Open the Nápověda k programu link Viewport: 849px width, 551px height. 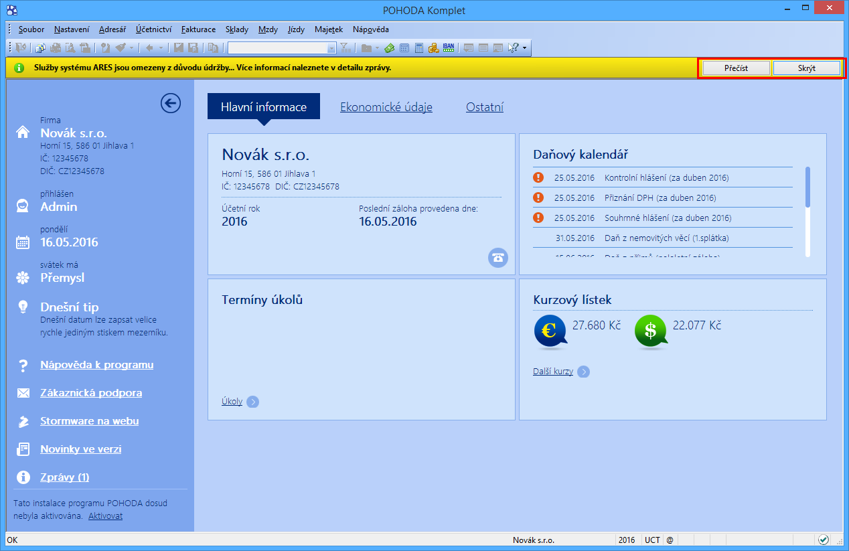coord(96,365)
